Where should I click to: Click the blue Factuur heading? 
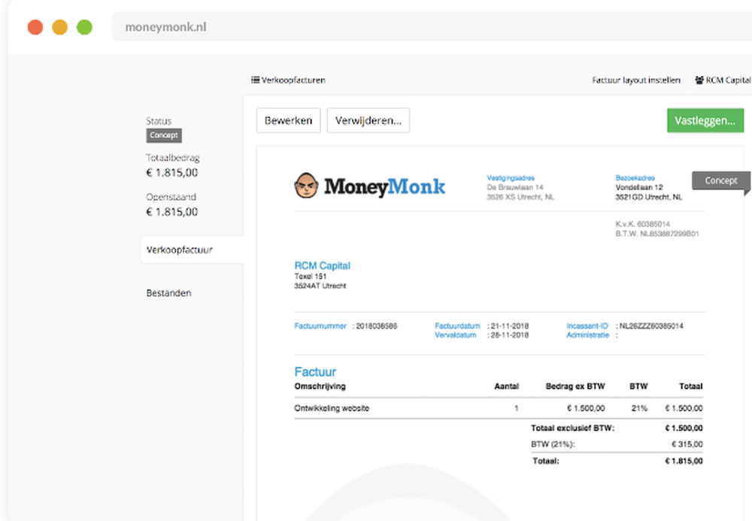[x=315, y=371]
